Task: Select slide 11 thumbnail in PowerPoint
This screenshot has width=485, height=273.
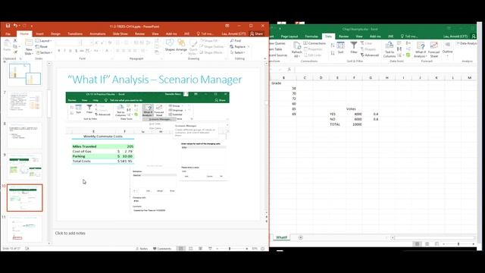Action: click(24, 228)
